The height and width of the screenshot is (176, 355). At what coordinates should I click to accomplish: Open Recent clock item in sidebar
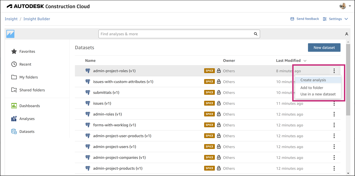pyautogui.click(x=14, y=64)
